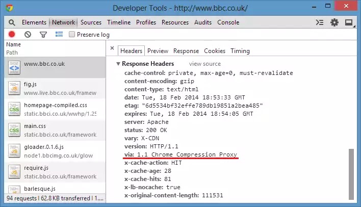Select the Headers tab
Screen dimensions: 361x207
(x=131, y=51)
